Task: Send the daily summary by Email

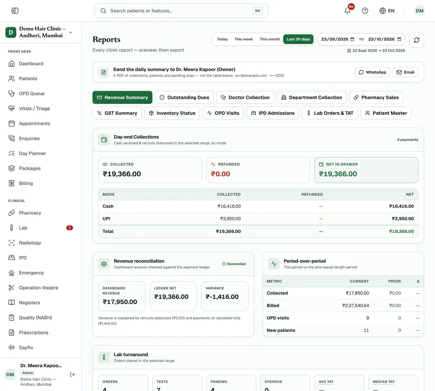Action: pos(406,72)
